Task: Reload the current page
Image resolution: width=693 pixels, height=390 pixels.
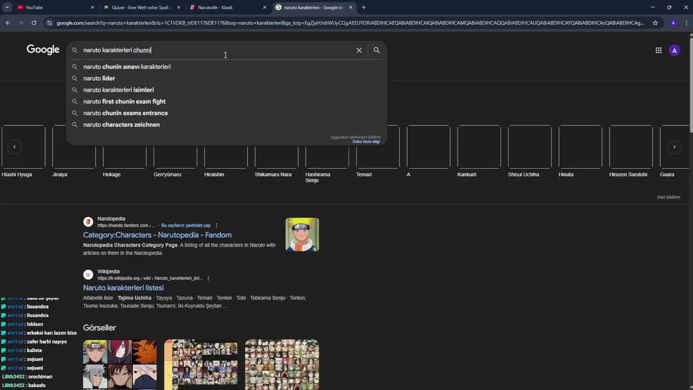Action: (34, 23)
